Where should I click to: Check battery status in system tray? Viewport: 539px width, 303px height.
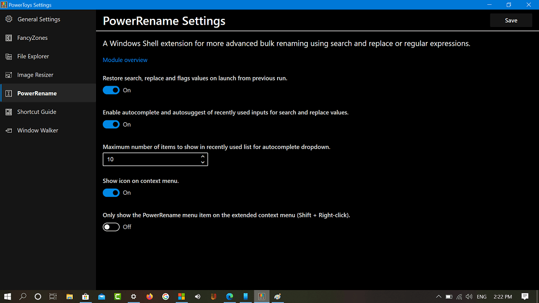point(449,297)
